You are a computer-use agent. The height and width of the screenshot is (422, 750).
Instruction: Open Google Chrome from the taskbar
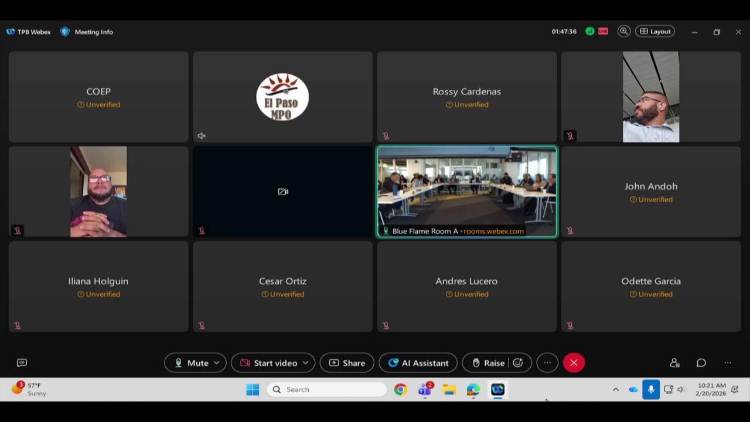tap(401, 389)
